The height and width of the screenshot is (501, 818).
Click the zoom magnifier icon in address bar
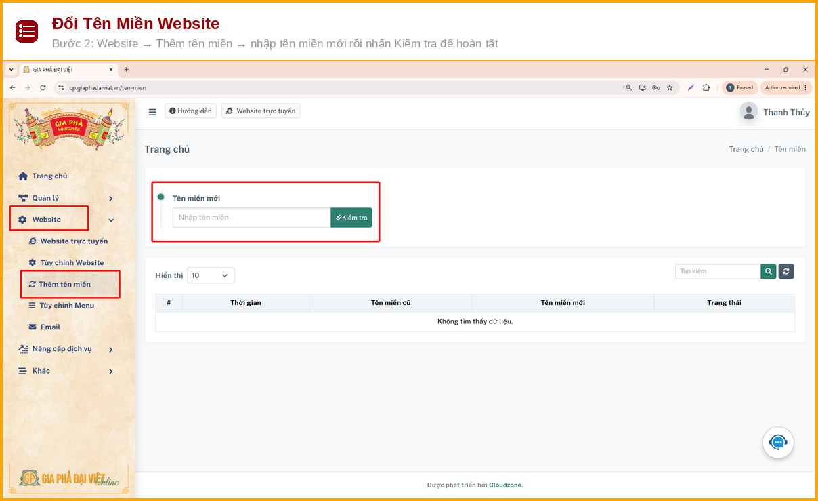tap(629, 87)
